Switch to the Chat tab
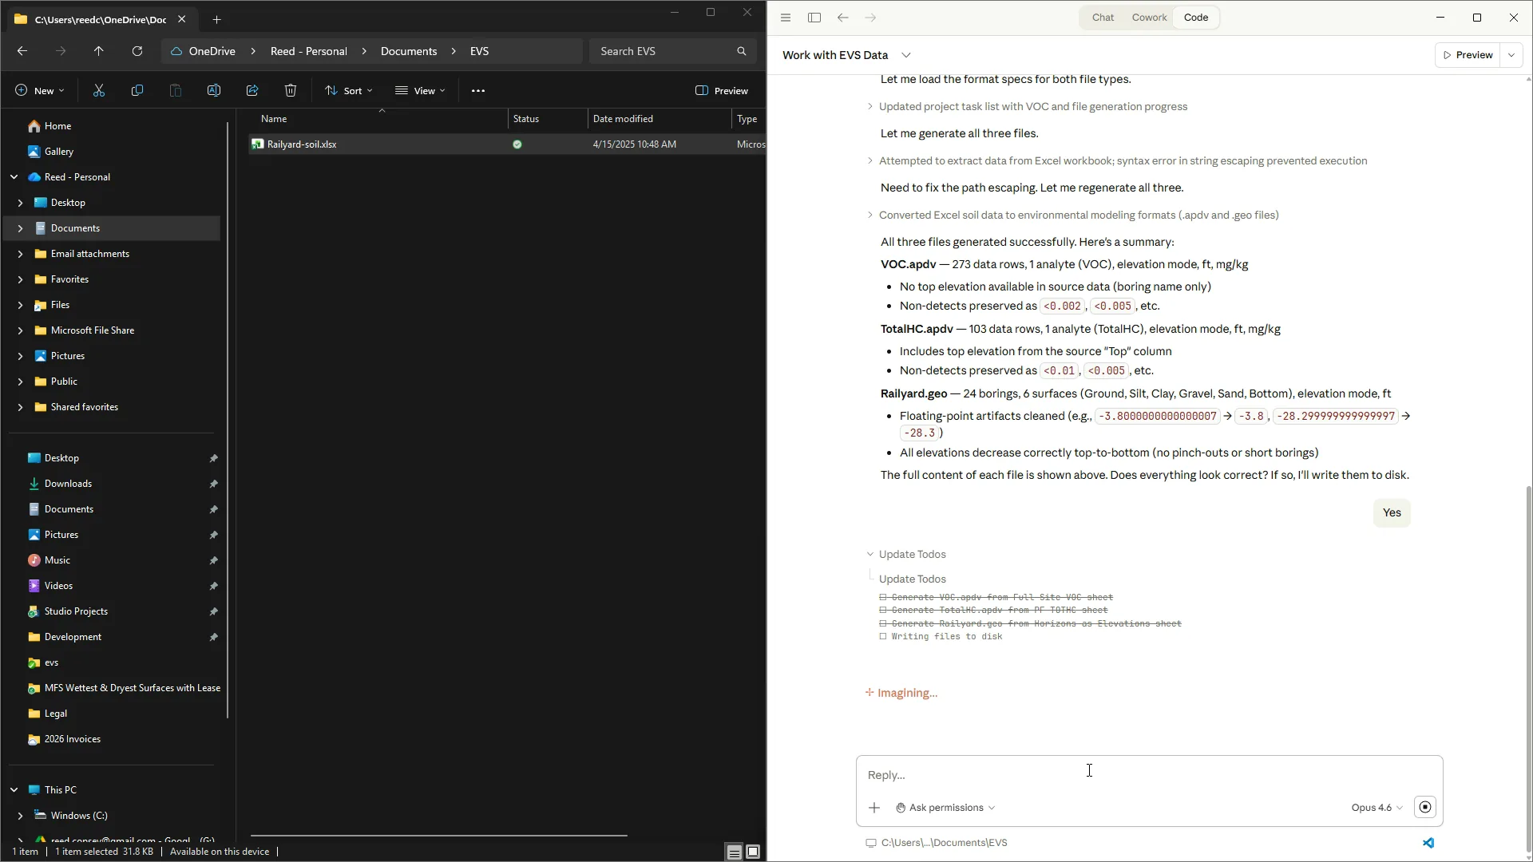Viewport: 1533px width, 862px height. pos(1103,18)
